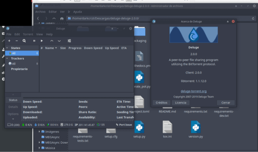Move torrent down in the queue
The width and height of the screenshot is (258, 152).
pyautogui.click(x=59, y=41)
